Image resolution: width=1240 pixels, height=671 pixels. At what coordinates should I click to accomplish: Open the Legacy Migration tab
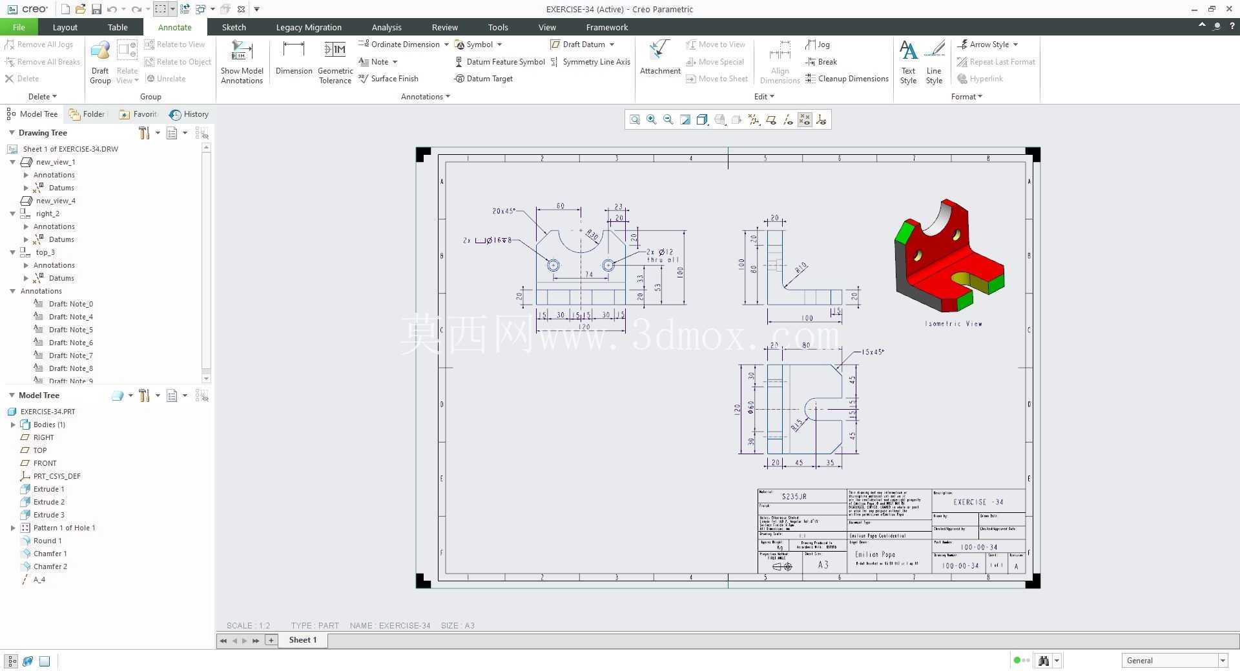(309, 27)
